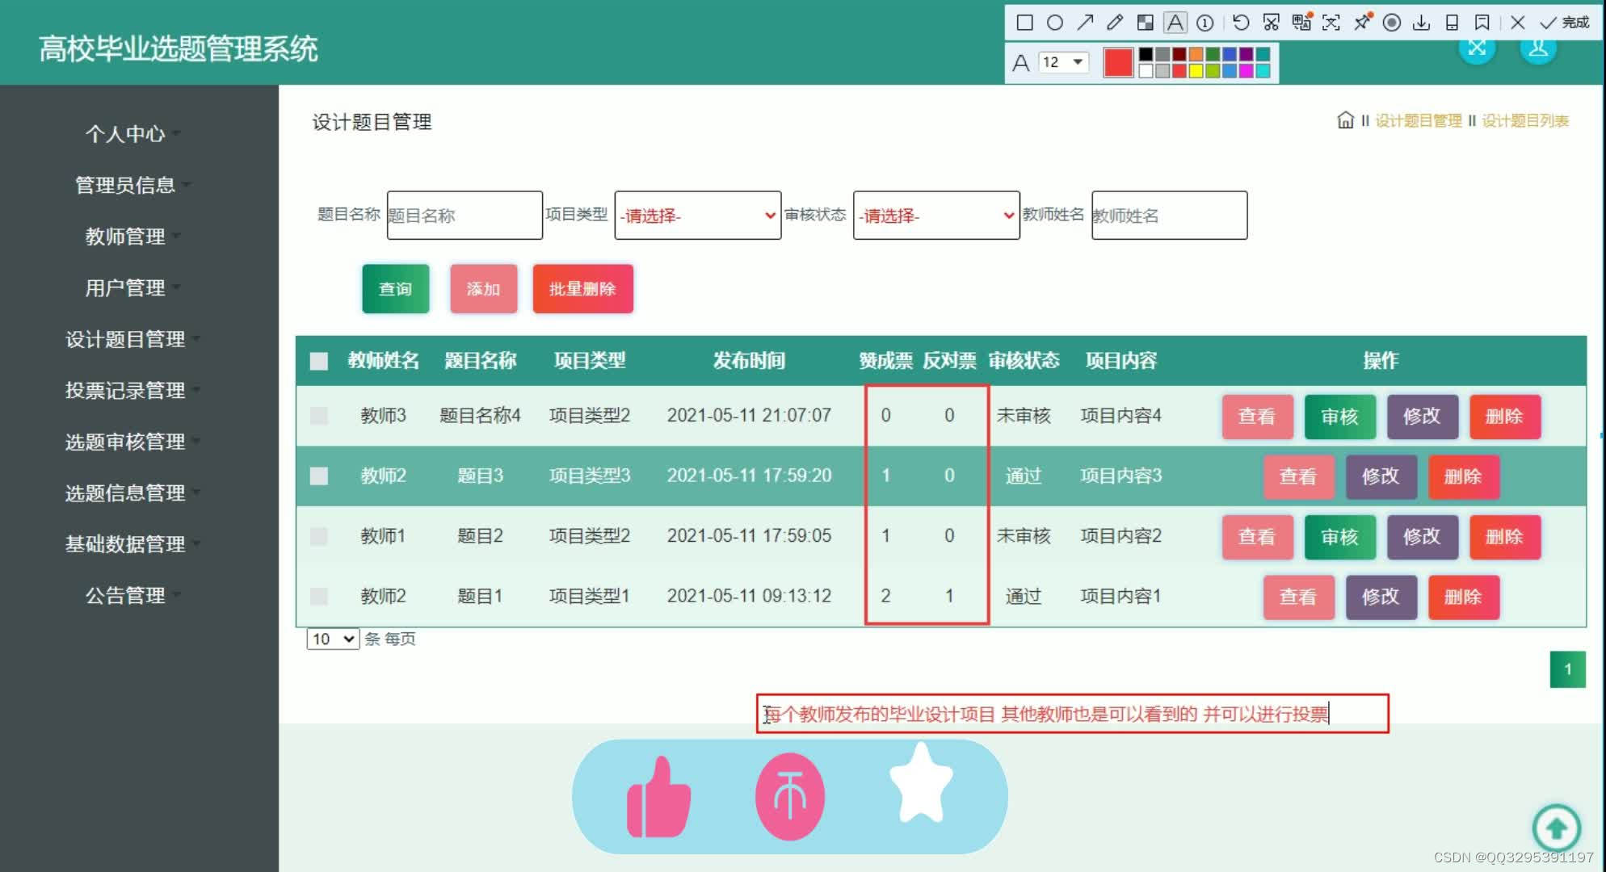Viewport: 1606px width, 872px height.
Task: Pick the black color swatch
Action: click(1146, 55)
